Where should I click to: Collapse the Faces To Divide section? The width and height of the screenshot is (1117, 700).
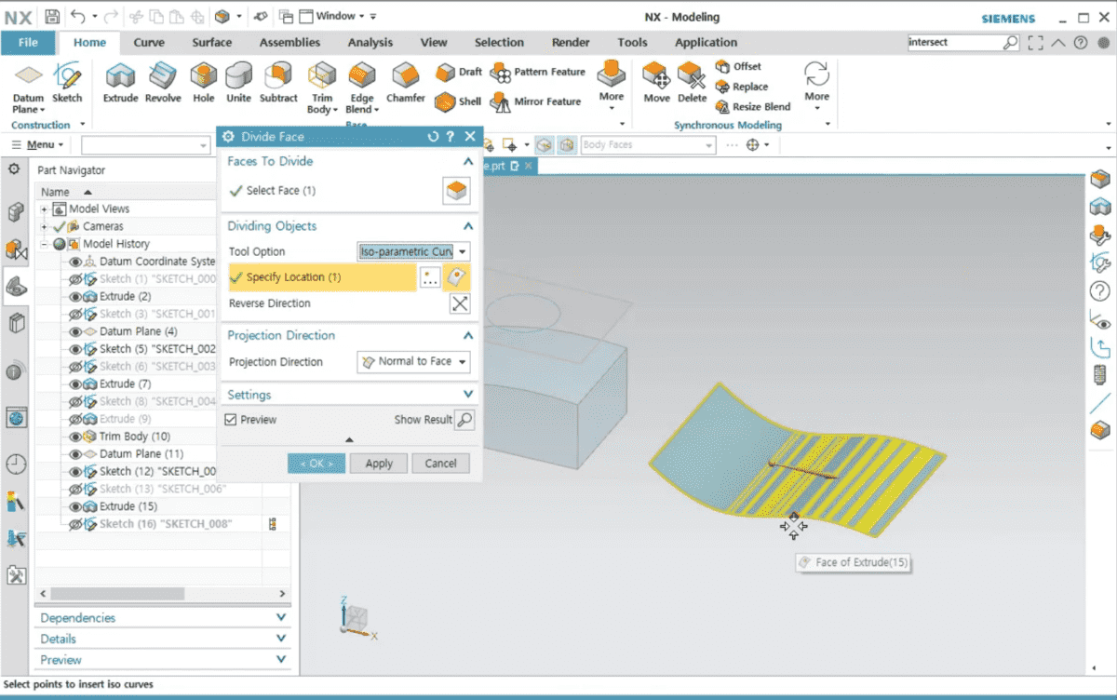468,162
